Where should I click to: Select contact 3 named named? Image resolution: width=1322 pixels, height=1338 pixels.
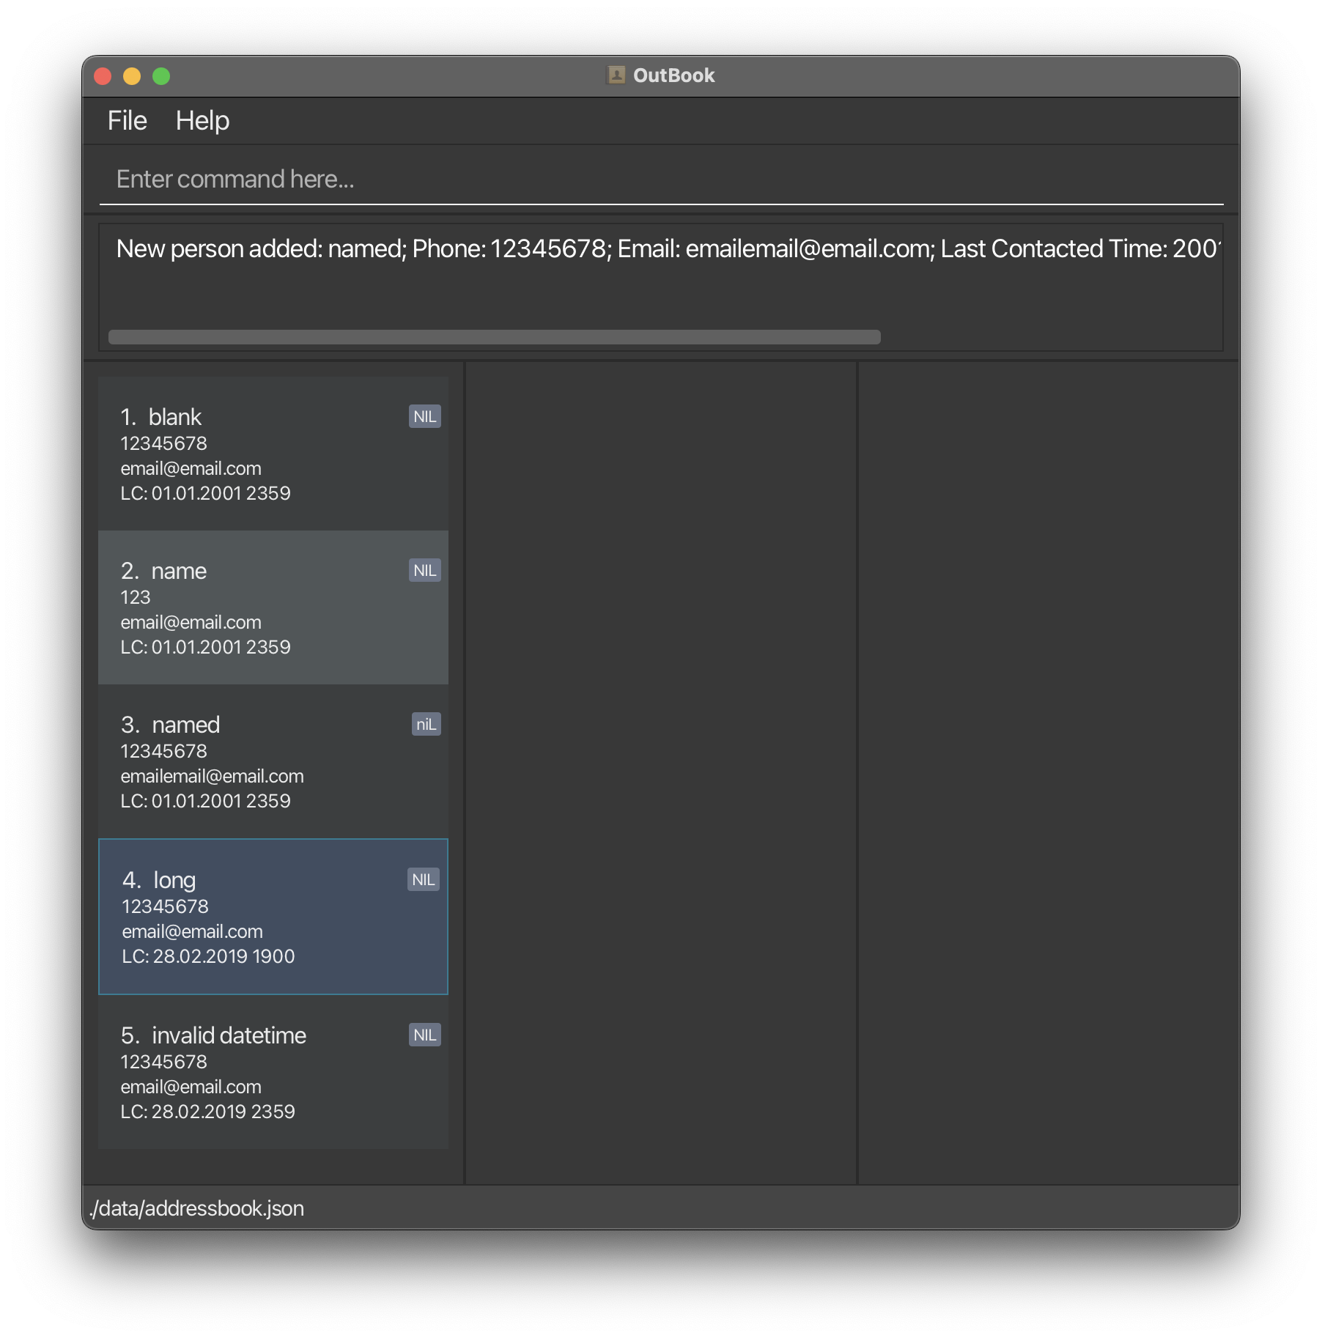(273, 761)
